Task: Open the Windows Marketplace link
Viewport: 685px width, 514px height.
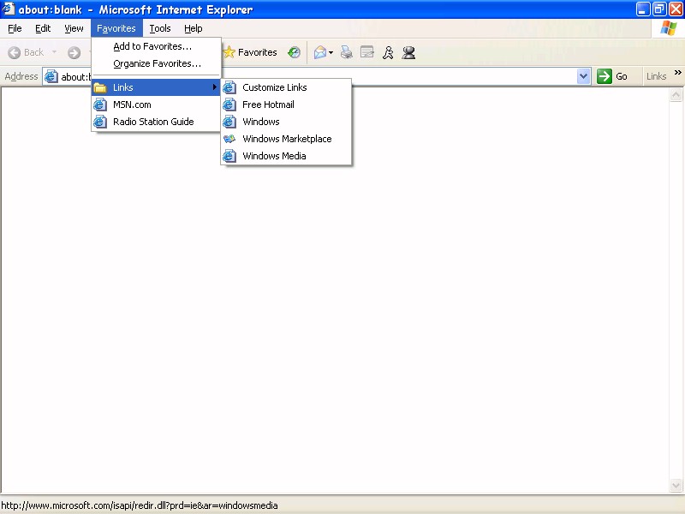Action: [x=286, y=139]
